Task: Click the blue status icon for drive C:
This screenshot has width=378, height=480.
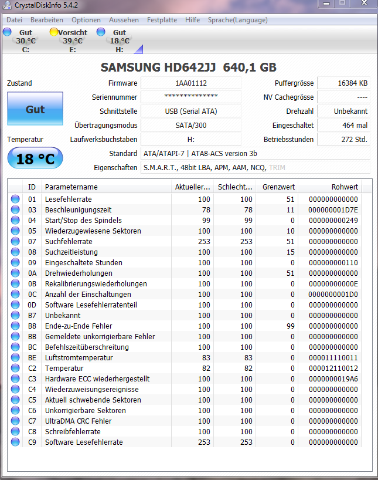Action: 7,32
